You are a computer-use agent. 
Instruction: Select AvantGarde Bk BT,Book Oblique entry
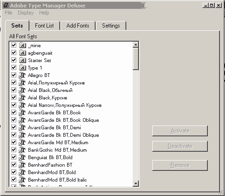point(63,120)
